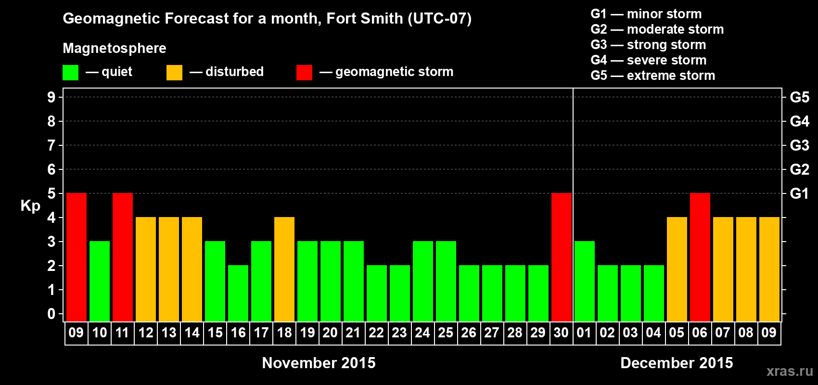Click the G3 right-axis label

[799, 145]
